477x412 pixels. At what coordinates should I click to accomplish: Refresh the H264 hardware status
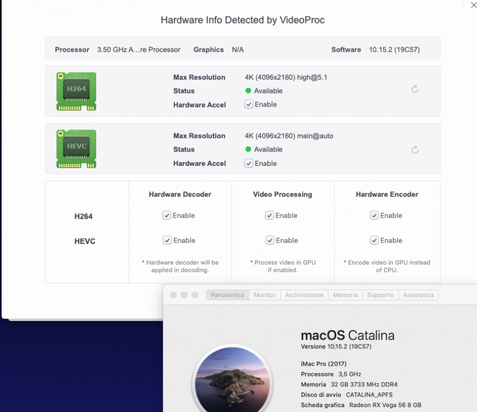[x=415, y=90]
